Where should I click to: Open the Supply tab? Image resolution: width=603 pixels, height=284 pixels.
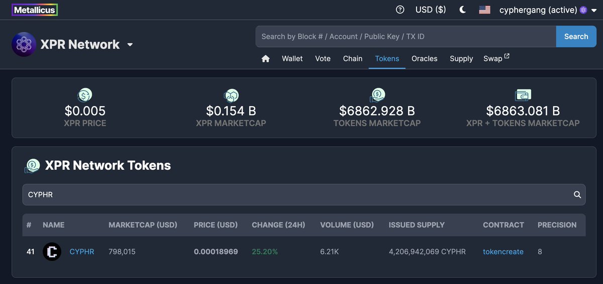coord(461,59)
